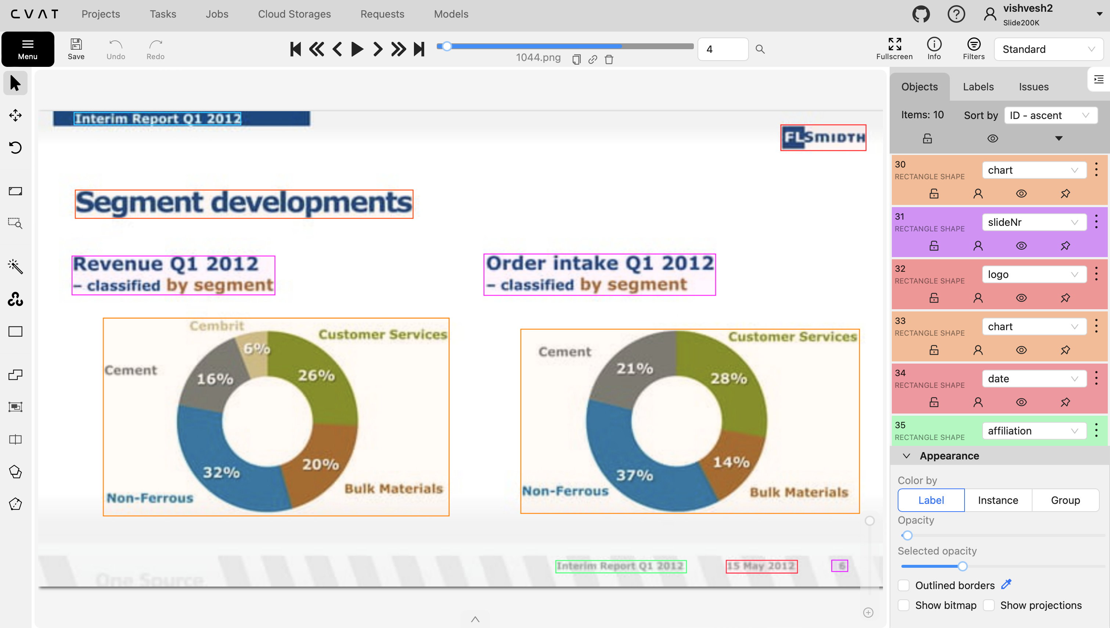Click the Redo icon
Image resolution: width=1110 pixels, height=628 pixels.
pos(155,49)
